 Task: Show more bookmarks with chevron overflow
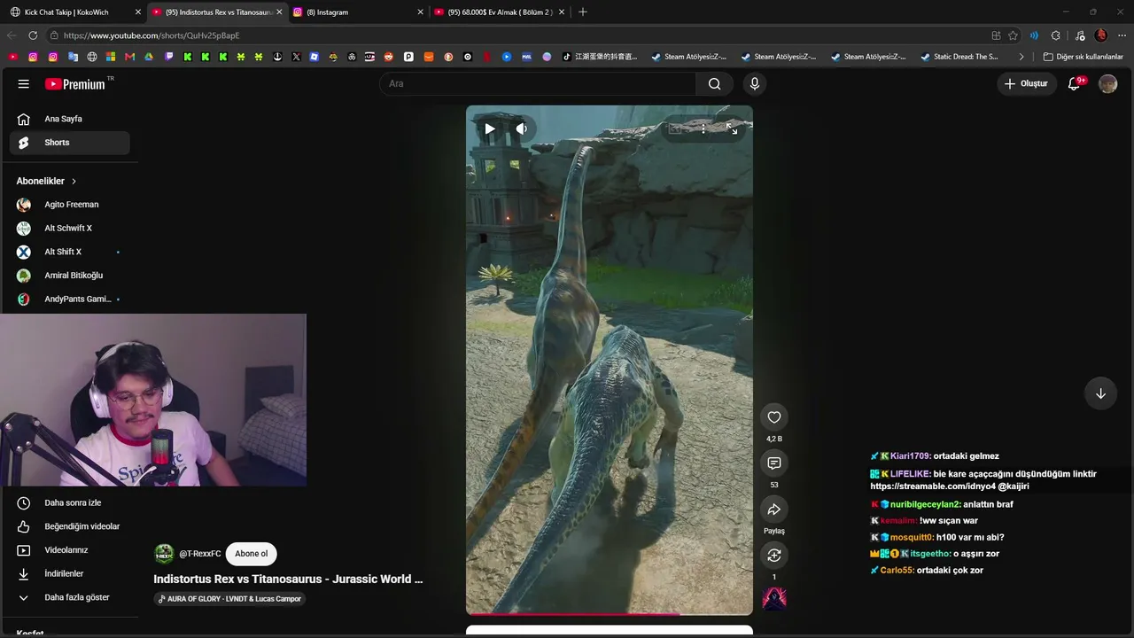(x=1021, y=57)
